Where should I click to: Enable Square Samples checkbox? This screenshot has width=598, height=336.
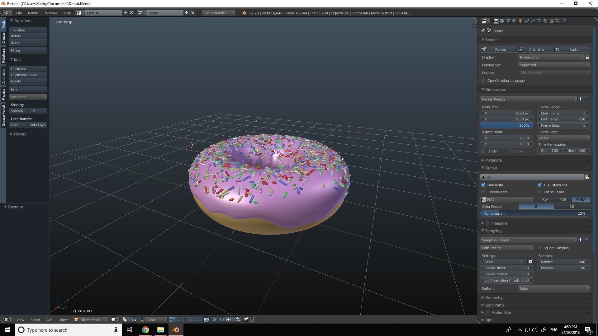tap(540, 248)
